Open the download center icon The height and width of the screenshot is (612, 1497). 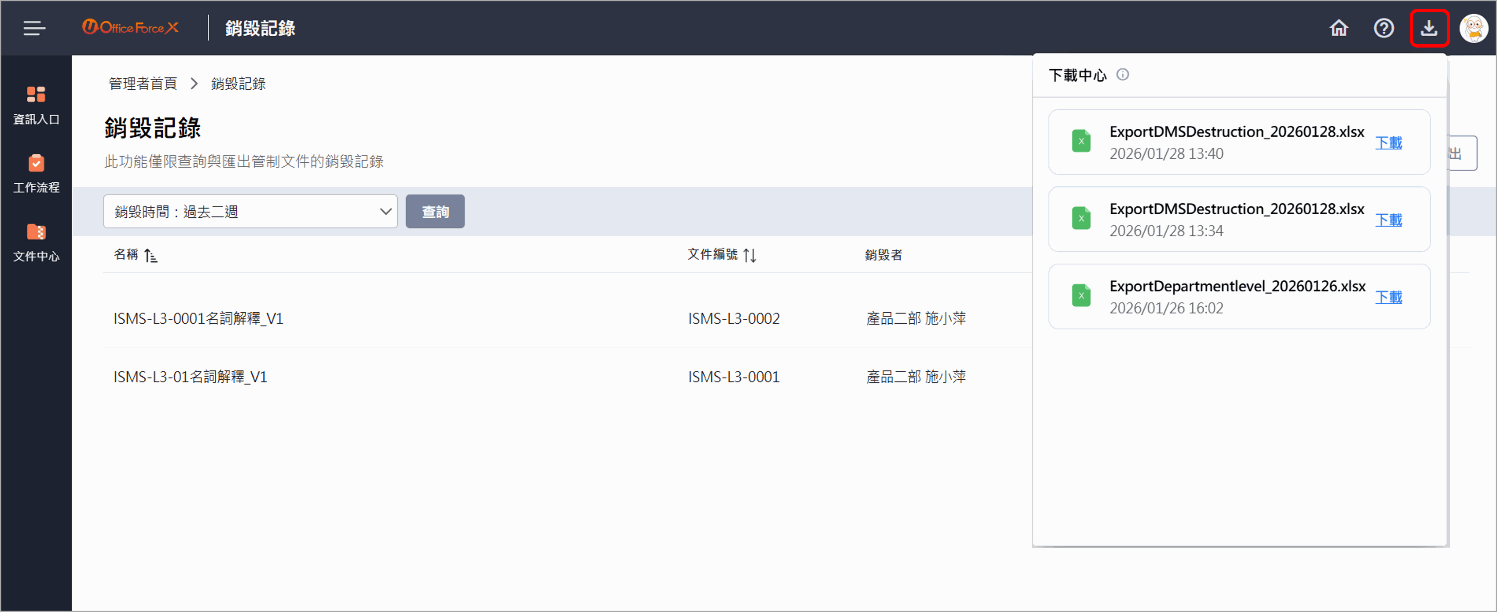pos(1430,28)
